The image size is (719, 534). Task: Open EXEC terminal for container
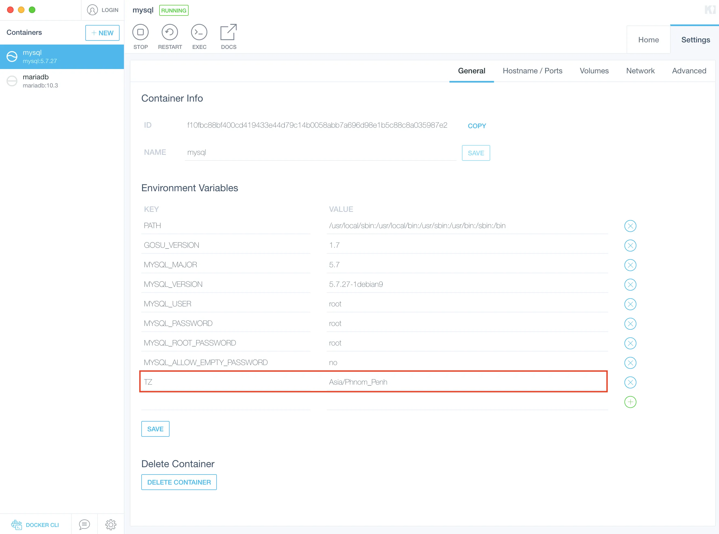(x=199, y=32)
